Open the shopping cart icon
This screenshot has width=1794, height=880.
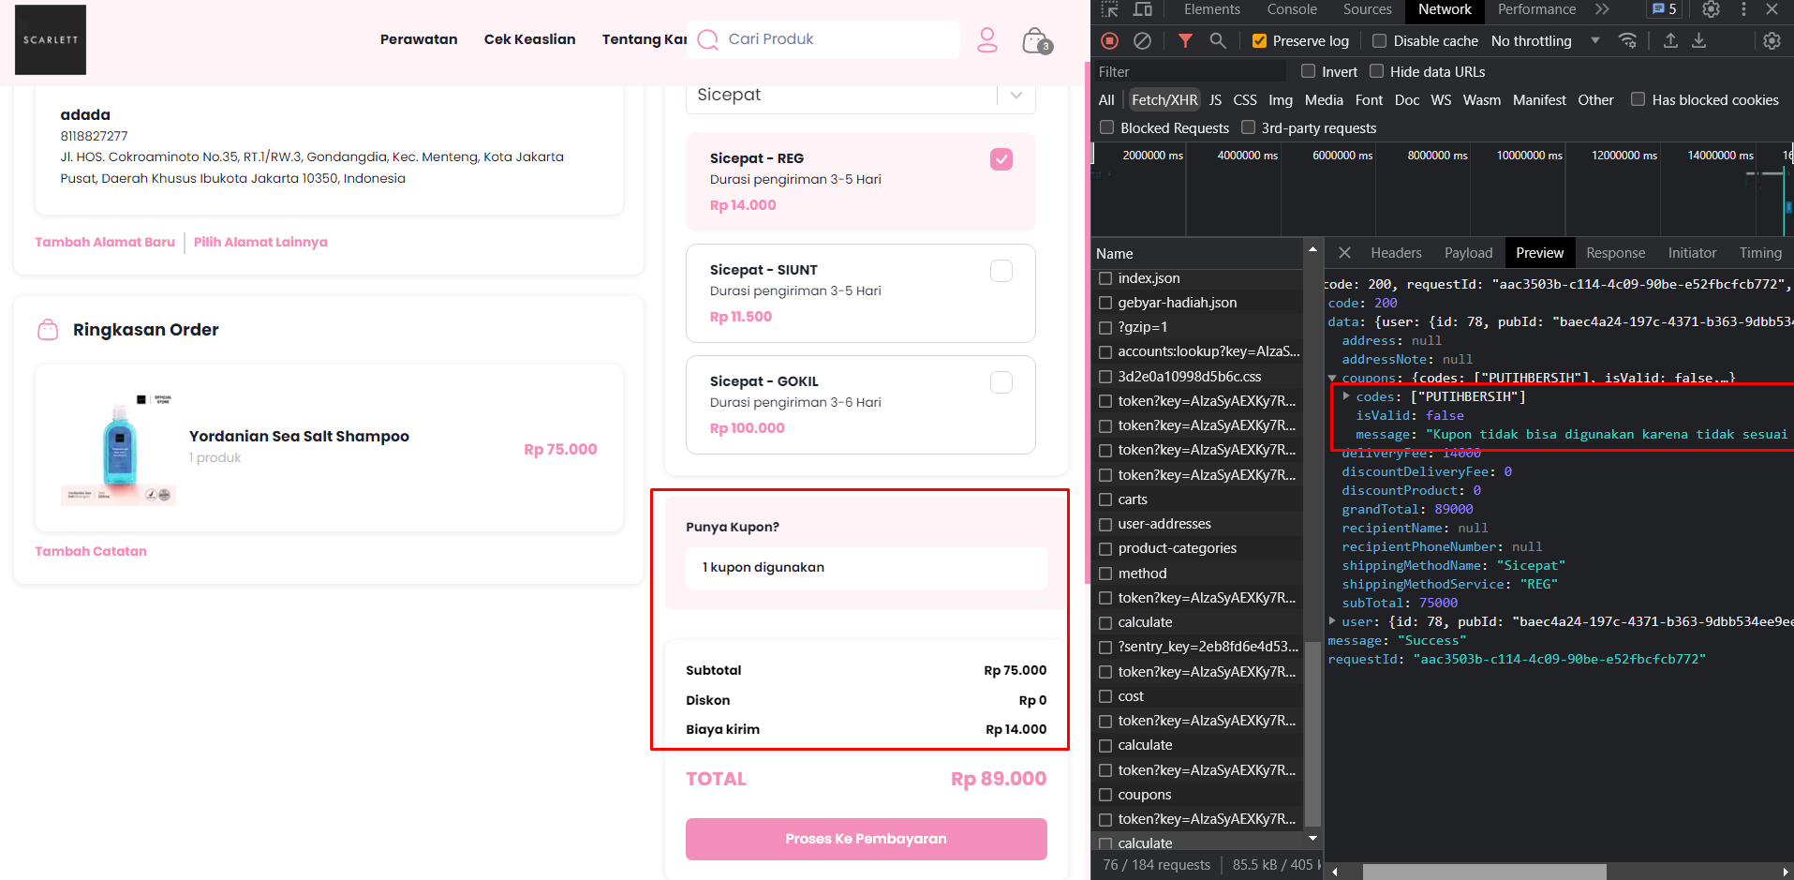(1036, 40)
